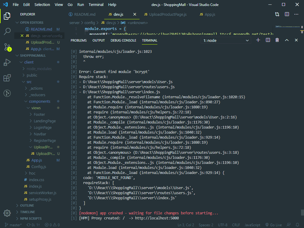Expand the Timeline section
This screenshot has width=304, height=228.
pos(28,212)
